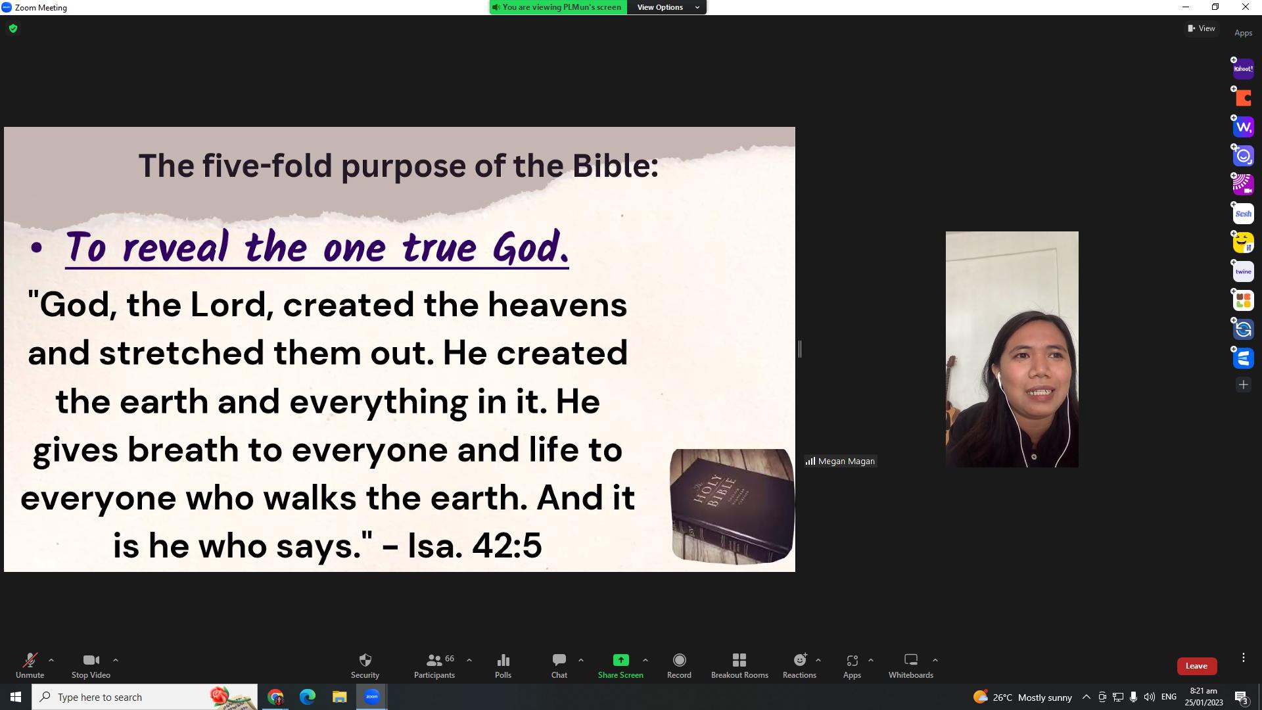1262x710 pixels.
Task: Open the purple W app icon
Action: [x=1243, y=127]
